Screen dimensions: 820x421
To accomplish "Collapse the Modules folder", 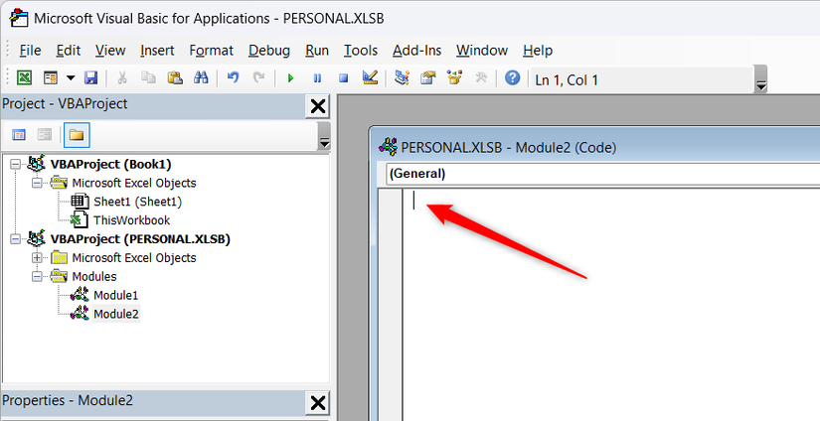I will click(x=37, y=277).
